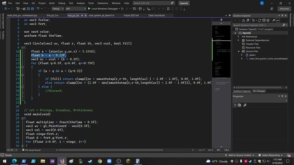Click the Windows Start button

(5, 161)
